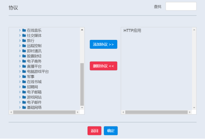This screenshot has height=139, width=205.
Task: Expand the 直播平台 tree node
Action: (x=20, y=67)
